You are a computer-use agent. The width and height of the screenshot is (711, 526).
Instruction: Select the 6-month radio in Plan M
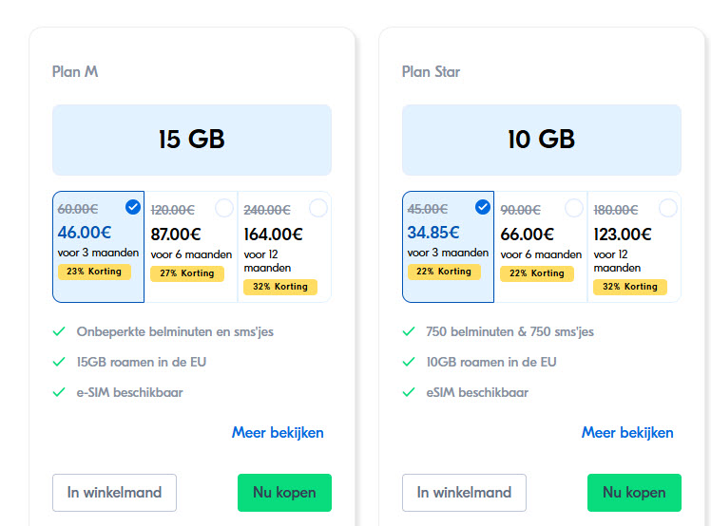click(x=224, y=208)
